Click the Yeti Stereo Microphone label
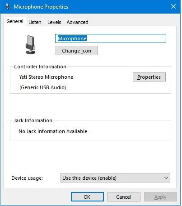 (46, 77)
